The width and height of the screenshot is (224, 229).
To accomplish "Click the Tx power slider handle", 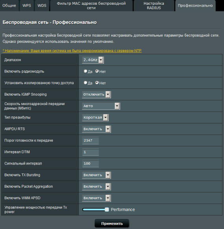I will tap(107, 210).
